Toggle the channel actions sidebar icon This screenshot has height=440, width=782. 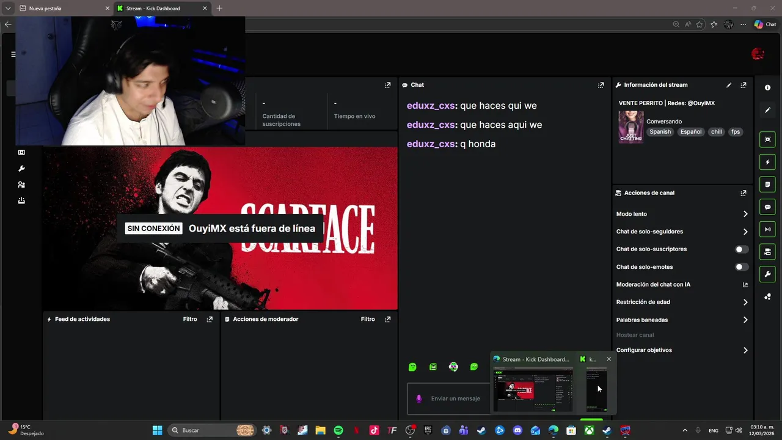768,252
